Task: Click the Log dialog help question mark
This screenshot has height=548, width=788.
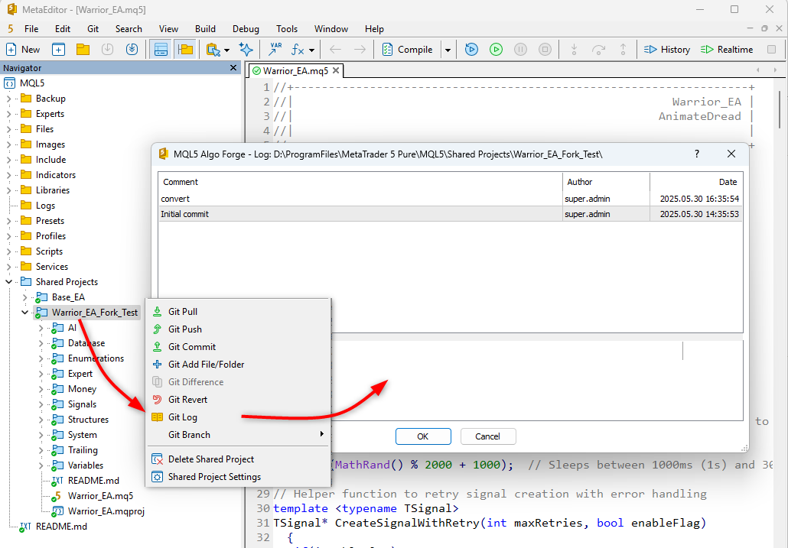Action: point(696,154)
